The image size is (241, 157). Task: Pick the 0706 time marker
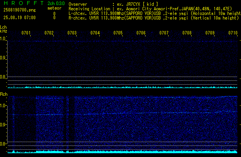click(141, 33)
